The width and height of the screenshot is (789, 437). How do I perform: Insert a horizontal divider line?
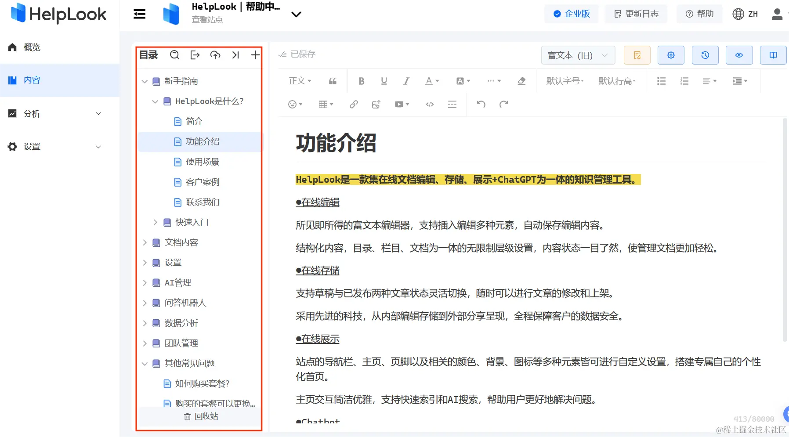(x=452, y=104)
